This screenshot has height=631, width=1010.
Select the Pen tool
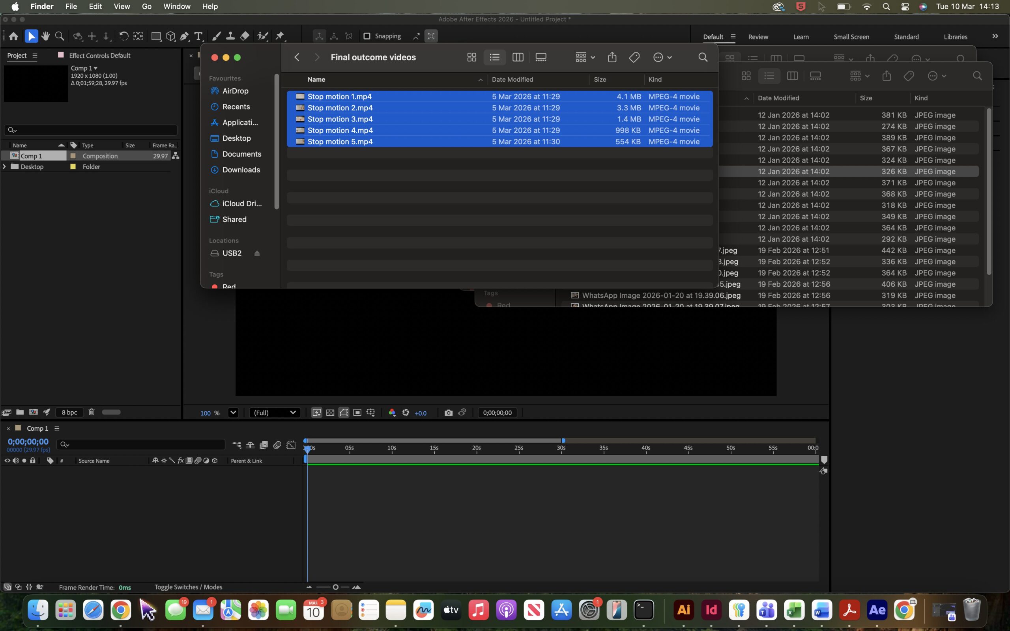point(184,36)
